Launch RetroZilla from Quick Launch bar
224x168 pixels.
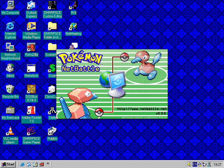tap(41, 164)
